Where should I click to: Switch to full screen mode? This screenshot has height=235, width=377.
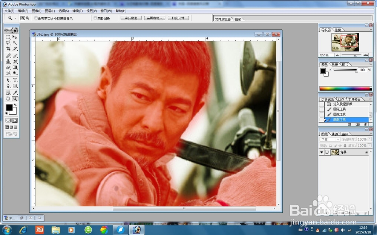pos(15,127)
